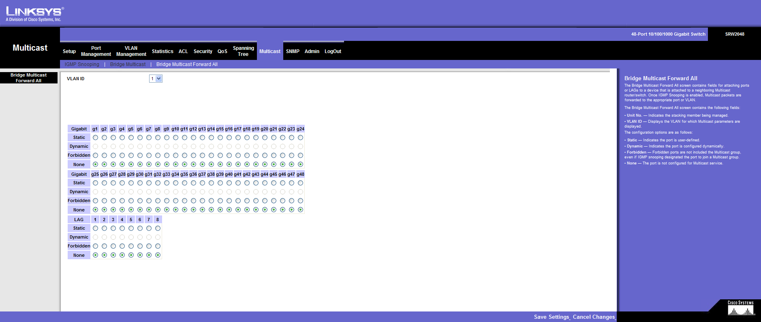Click the Cisco Systems logo
This screenshot has height=322, width=761.
click(x=741, y=309)
